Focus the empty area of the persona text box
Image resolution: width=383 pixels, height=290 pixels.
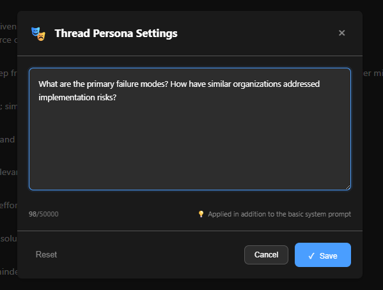190,144
